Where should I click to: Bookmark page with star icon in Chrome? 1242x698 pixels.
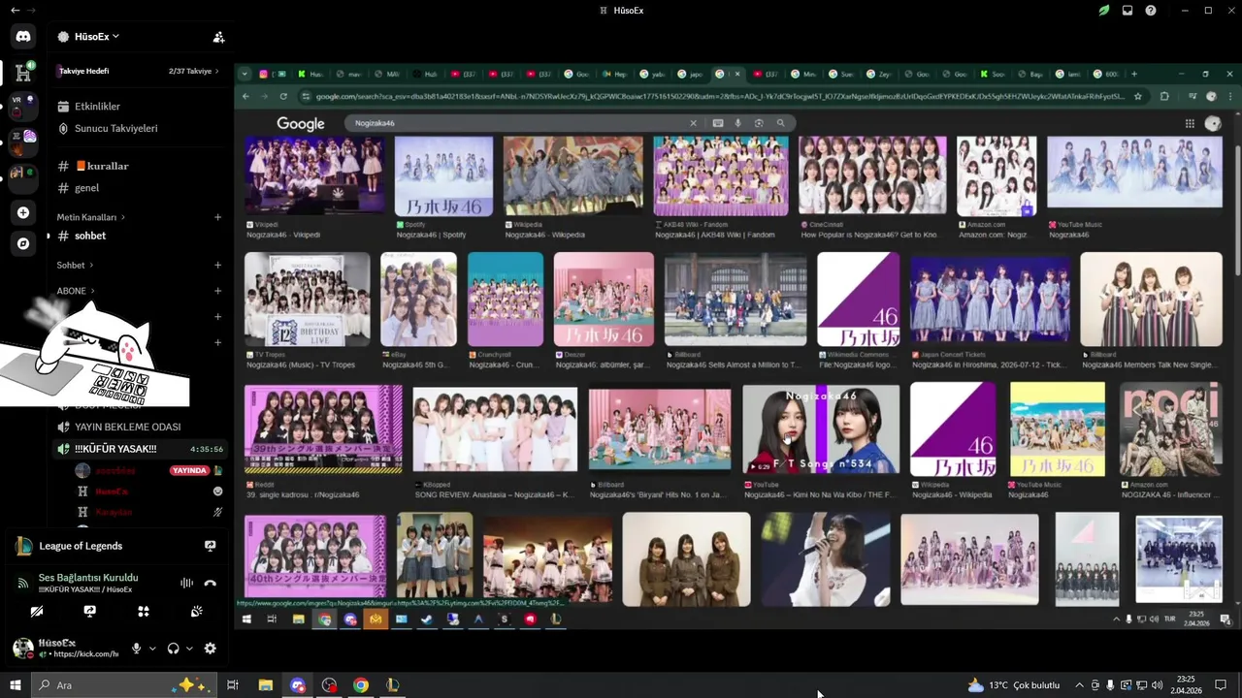[1138, 96]
